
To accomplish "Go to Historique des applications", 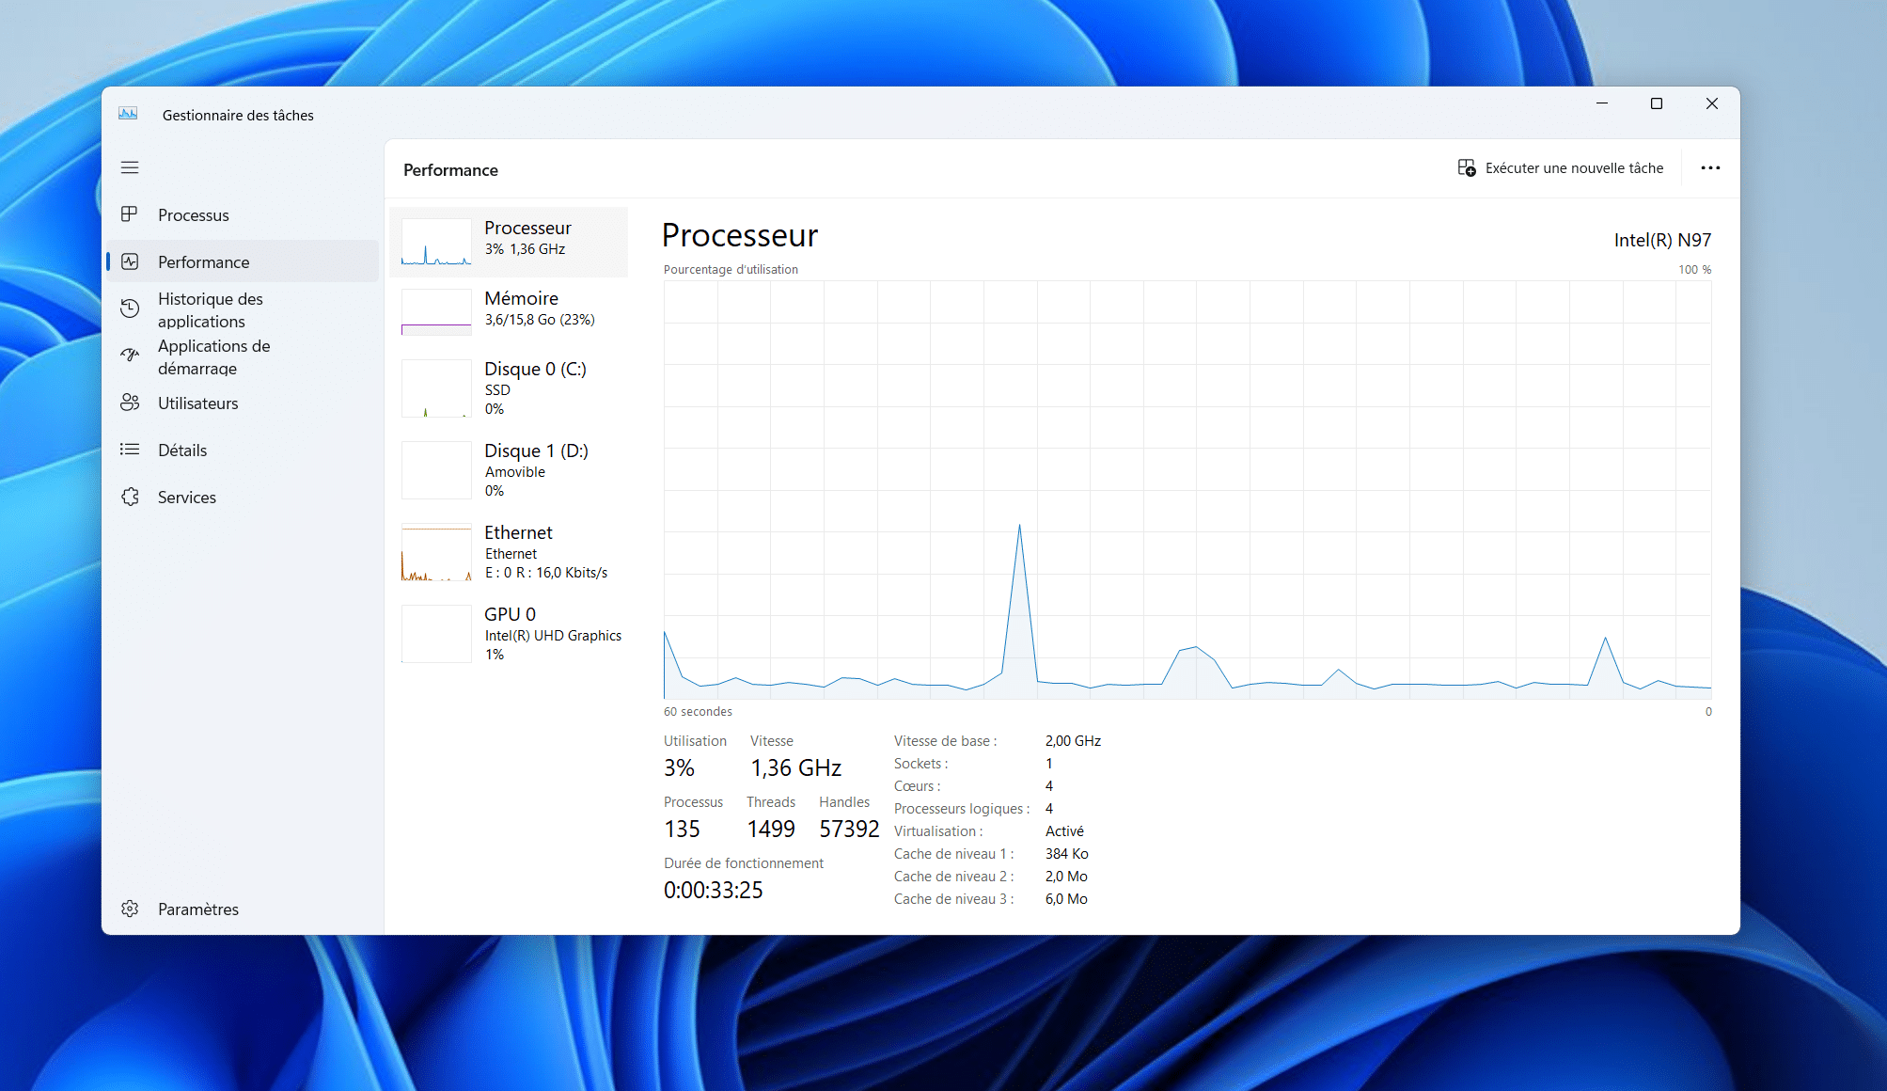I will (x=243, y=309).
